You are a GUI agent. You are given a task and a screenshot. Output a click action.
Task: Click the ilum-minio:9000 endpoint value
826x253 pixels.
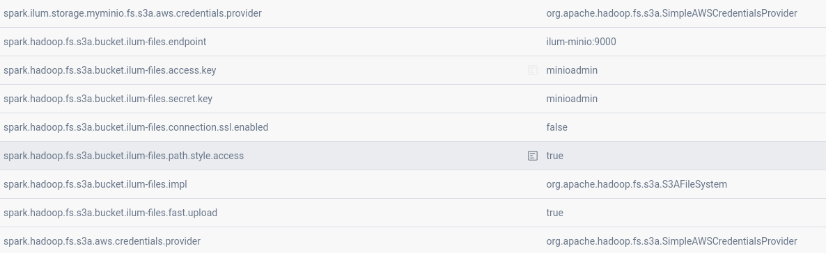tap(581, 42)
